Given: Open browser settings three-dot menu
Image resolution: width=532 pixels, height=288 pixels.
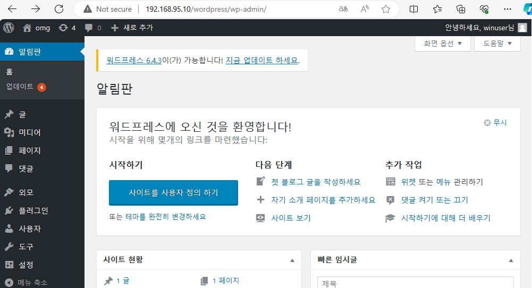Looking at the screenshot, I should pyautogui.click(x=508, y=9).
